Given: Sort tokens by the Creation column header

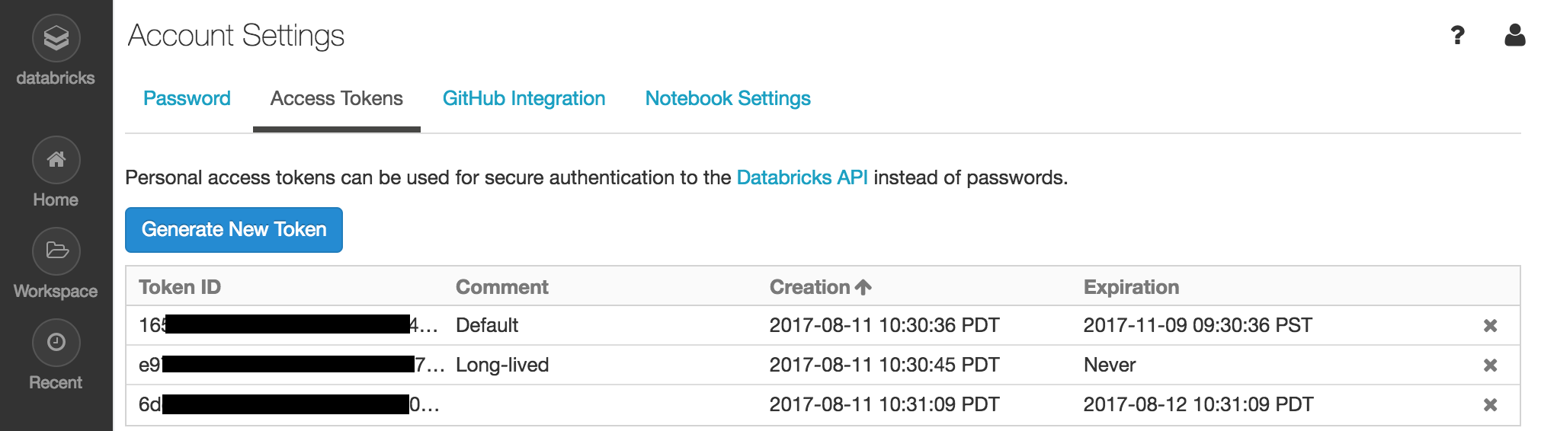Looking at the screenshot, I should (x=820, y=287).
